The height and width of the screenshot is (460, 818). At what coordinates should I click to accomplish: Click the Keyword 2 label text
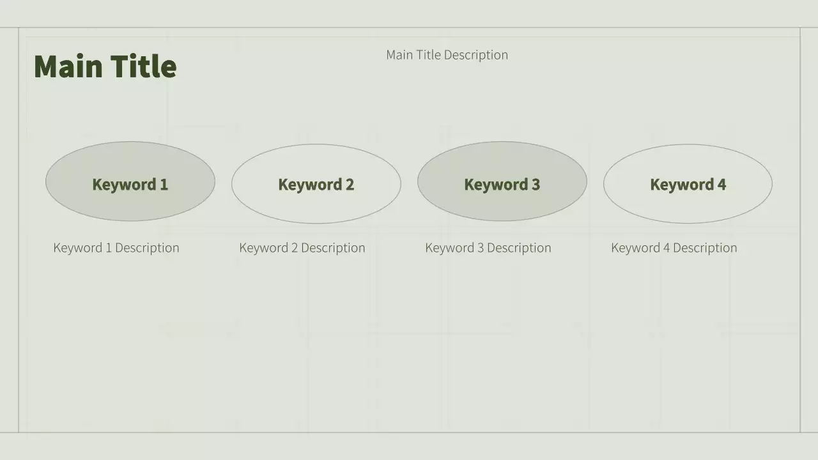pyautogui.click(x=316, y=185)
